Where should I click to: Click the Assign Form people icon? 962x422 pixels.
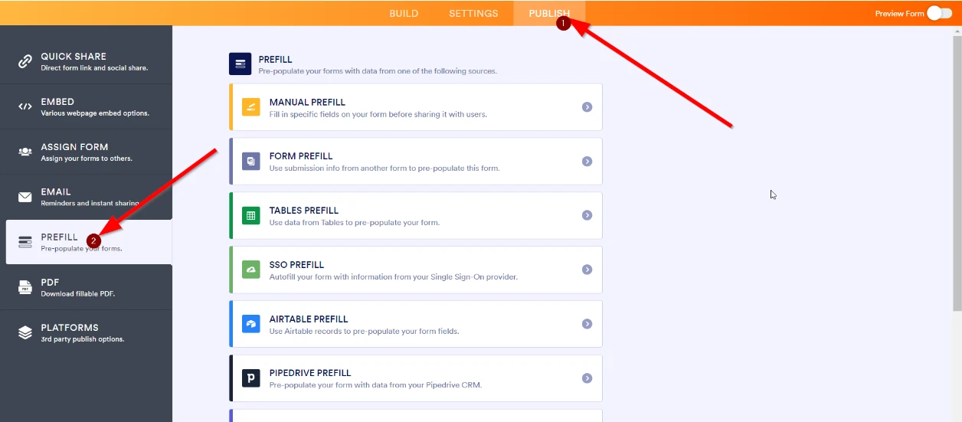click(25, 152)
